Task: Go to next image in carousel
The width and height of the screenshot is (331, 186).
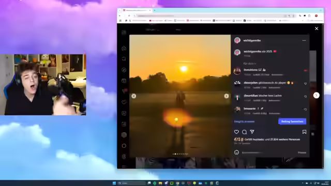Action: tap(227, 96)
